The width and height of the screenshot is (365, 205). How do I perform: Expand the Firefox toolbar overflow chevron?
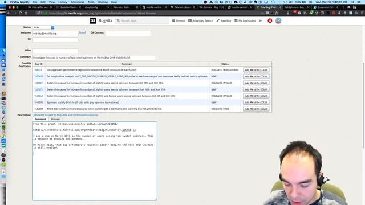pyautogui.click(x=356, y=13)
